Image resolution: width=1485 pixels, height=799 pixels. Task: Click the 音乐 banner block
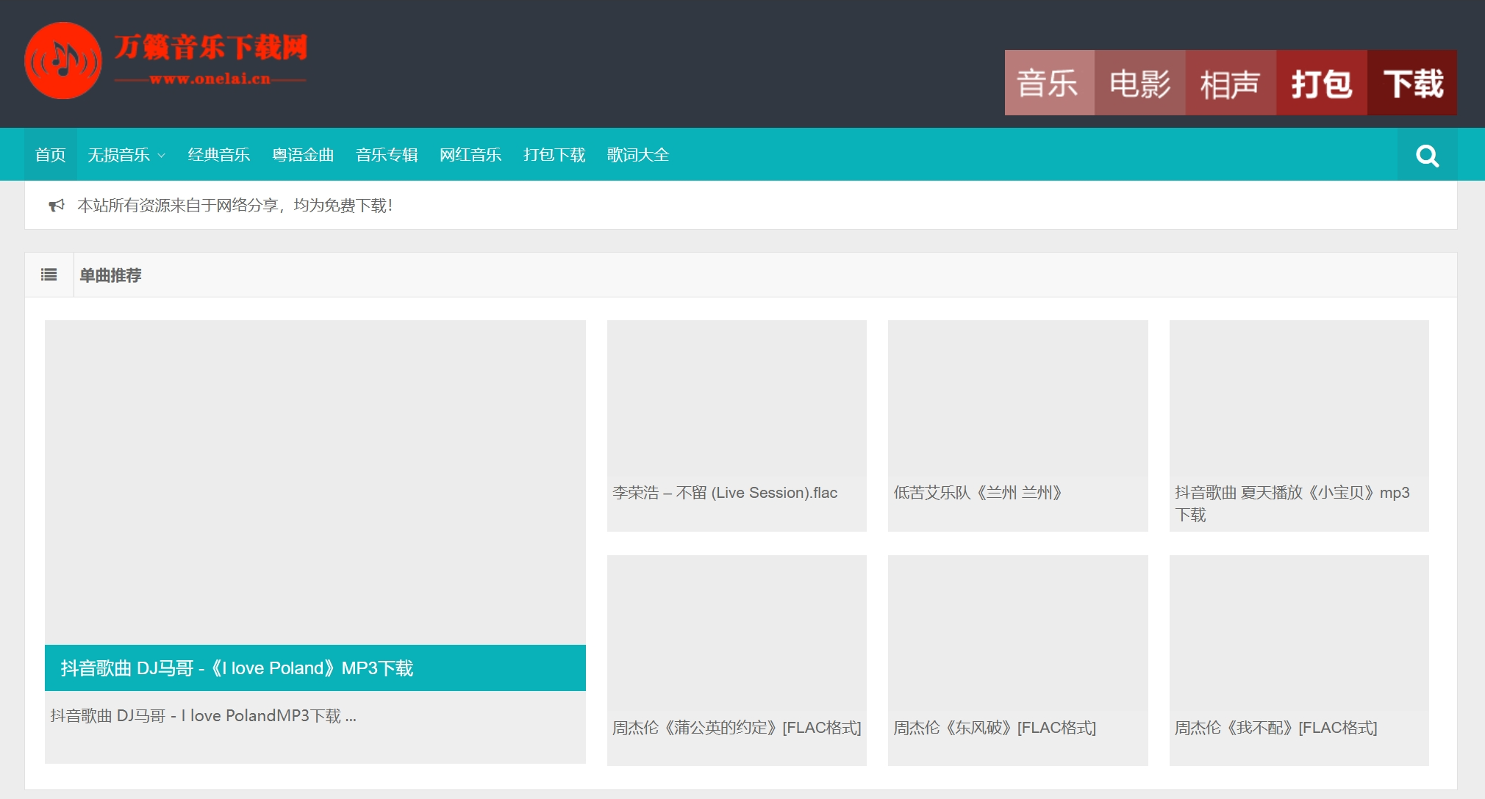(1049, 83)
